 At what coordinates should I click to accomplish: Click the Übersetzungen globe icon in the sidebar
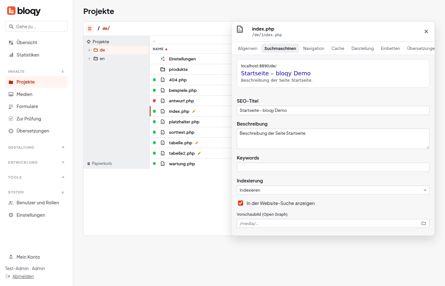[x=11, y=131]
